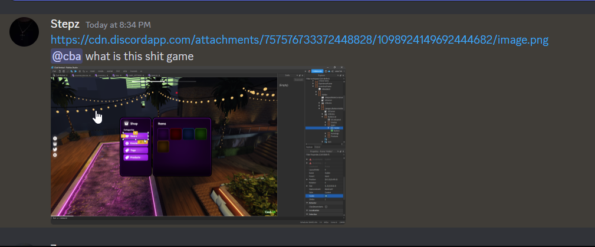Screen dimensions: 595x247
Task: Click the 'Today at 8:34 PM' timestamp
Action: 118,25
